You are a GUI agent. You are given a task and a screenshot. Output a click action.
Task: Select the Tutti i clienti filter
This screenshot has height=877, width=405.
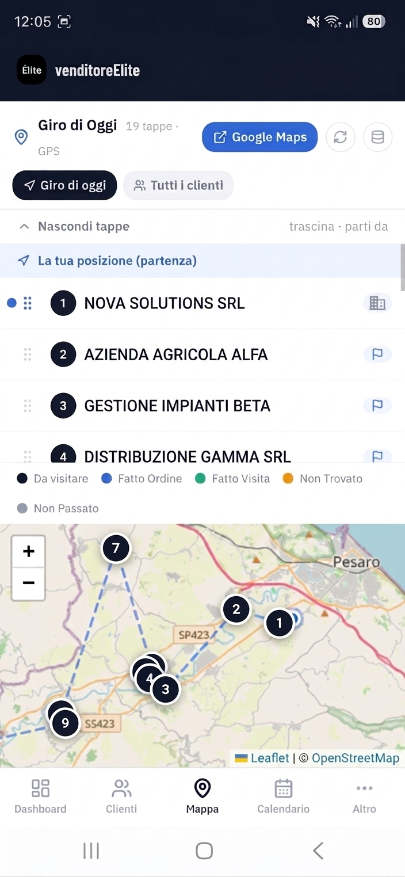178,185
